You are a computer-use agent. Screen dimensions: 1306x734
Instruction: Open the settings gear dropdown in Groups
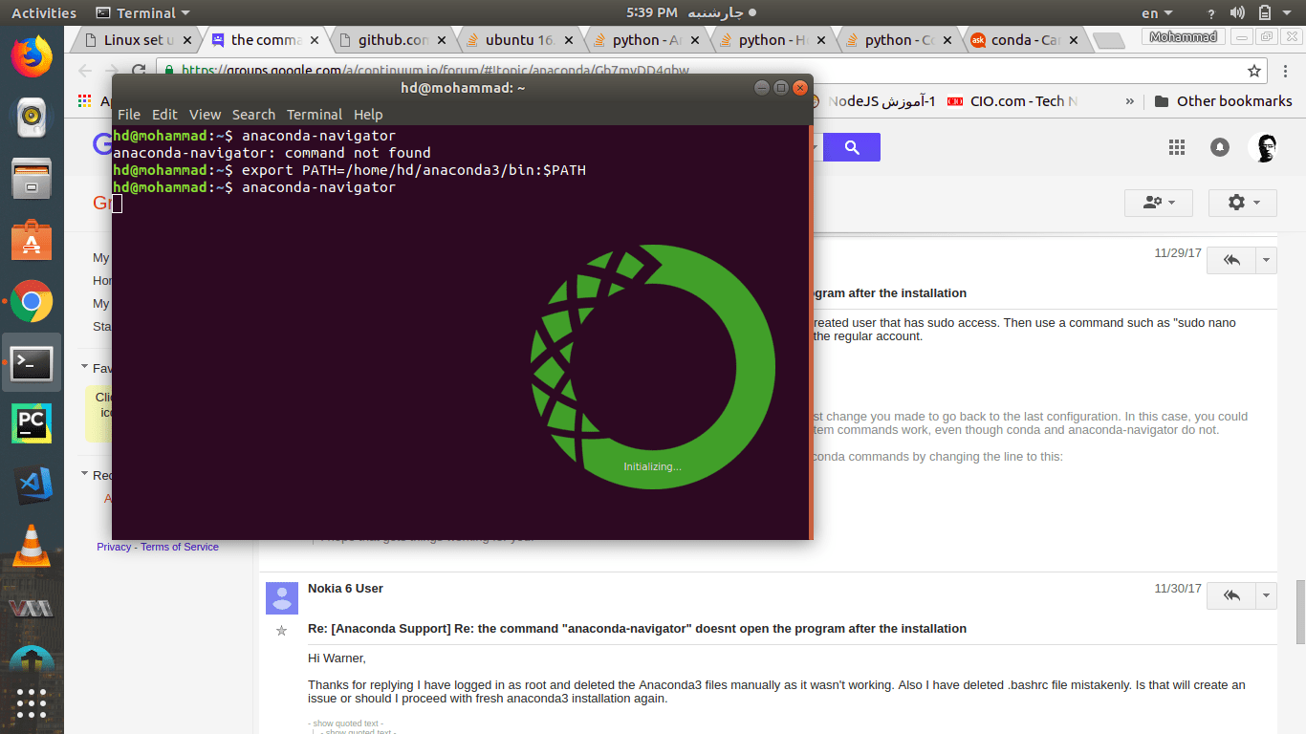[x=1242, y=203]
